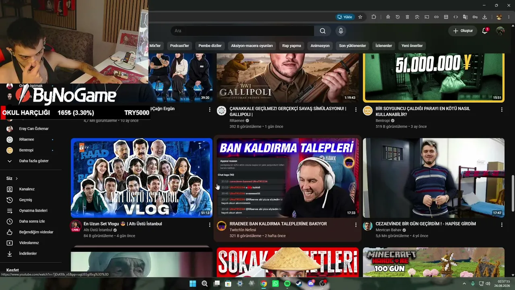
Task: Open more options for Ban Kaldırma Talepleri video
Action: (356, 225)
